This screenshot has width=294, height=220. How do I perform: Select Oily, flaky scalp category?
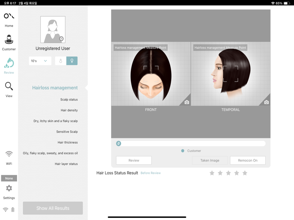click(x=50, y=153)
